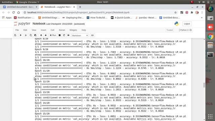Select the 'Epoch 13/20' output line

[x=42, y=92]
